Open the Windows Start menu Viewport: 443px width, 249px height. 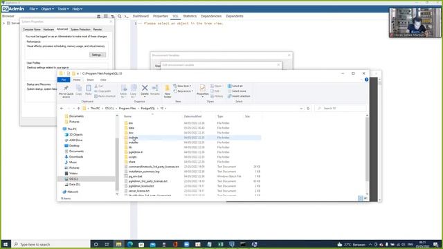[x=6, y=244]
